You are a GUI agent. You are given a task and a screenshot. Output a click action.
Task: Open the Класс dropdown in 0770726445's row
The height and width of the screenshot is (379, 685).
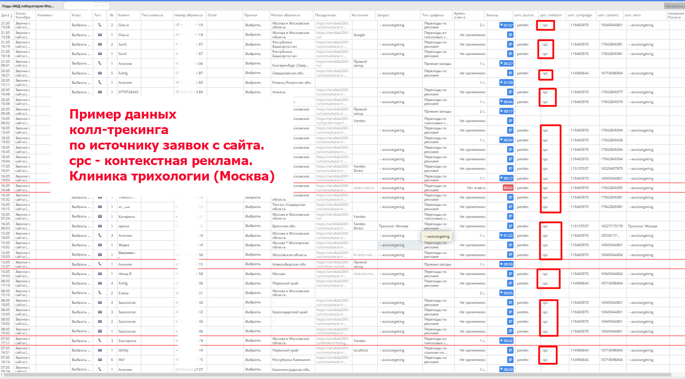point(81,92)
